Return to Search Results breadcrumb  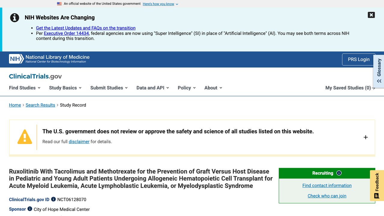[40, 105]
